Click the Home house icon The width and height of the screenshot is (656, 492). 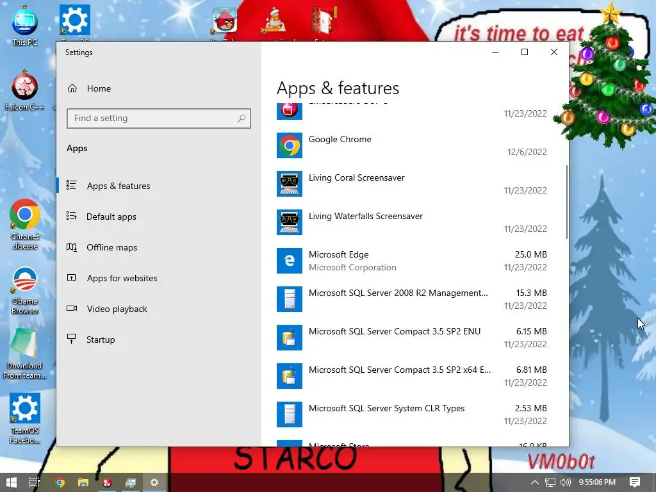(72, 88)
